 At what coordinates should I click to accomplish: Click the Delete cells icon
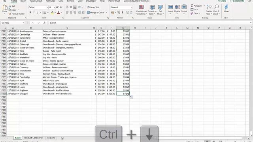click(x=177, y=7)
